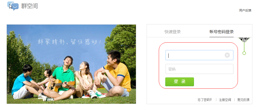
Task: Click the 群空间 title text
Action: (x=29, y=6)
